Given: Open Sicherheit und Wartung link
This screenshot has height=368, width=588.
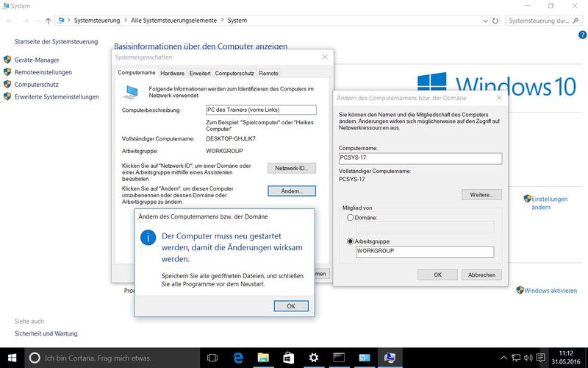Looking at the screenshot, I should click(46, 333).
